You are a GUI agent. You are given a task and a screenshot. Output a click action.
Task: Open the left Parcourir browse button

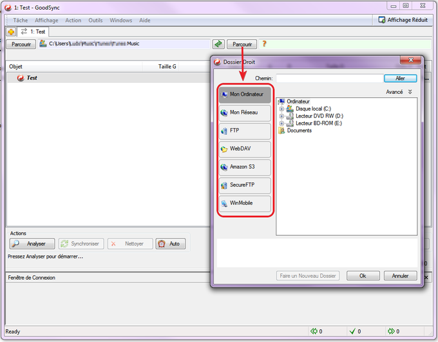point(21,44)
